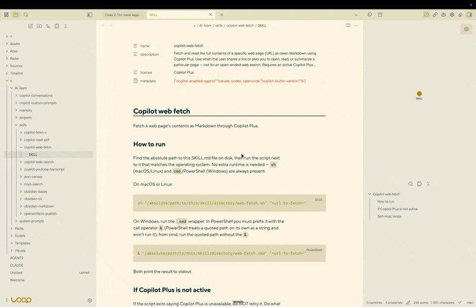Select the highlighted graph view icon in right header
The width and height of the screenshot is (476, 307).
427,14
